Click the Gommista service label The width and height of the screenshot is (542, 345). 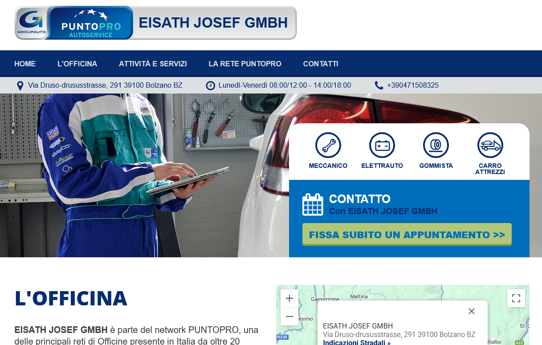[x=436, y=166]
